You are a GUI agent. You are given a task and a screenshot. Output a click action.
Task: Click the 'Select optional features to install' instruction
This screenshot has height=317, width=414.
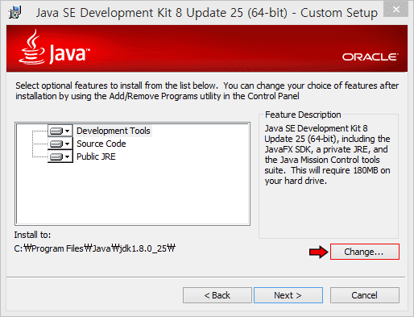pos(207,91)
